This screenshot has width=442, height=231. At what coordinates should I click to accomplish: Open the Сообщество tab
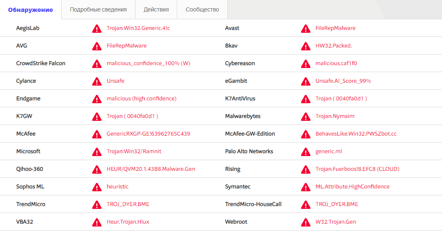(202, 9)
